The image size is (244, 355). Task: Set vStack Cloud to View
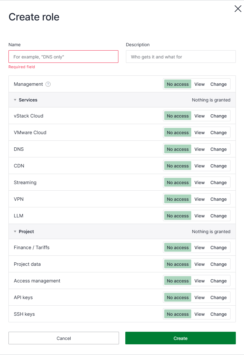point(199,116)
